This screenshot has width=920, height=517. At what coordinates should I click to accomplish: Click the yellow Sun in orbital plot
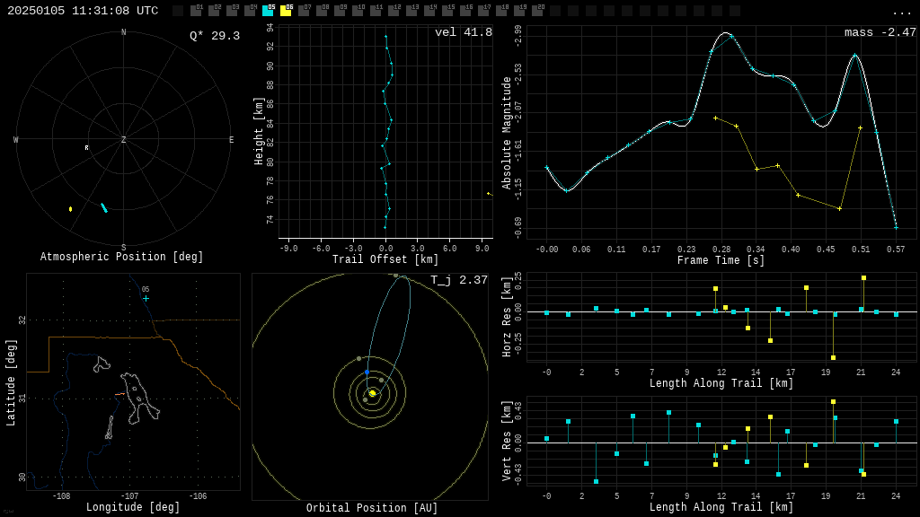point(372,393)
